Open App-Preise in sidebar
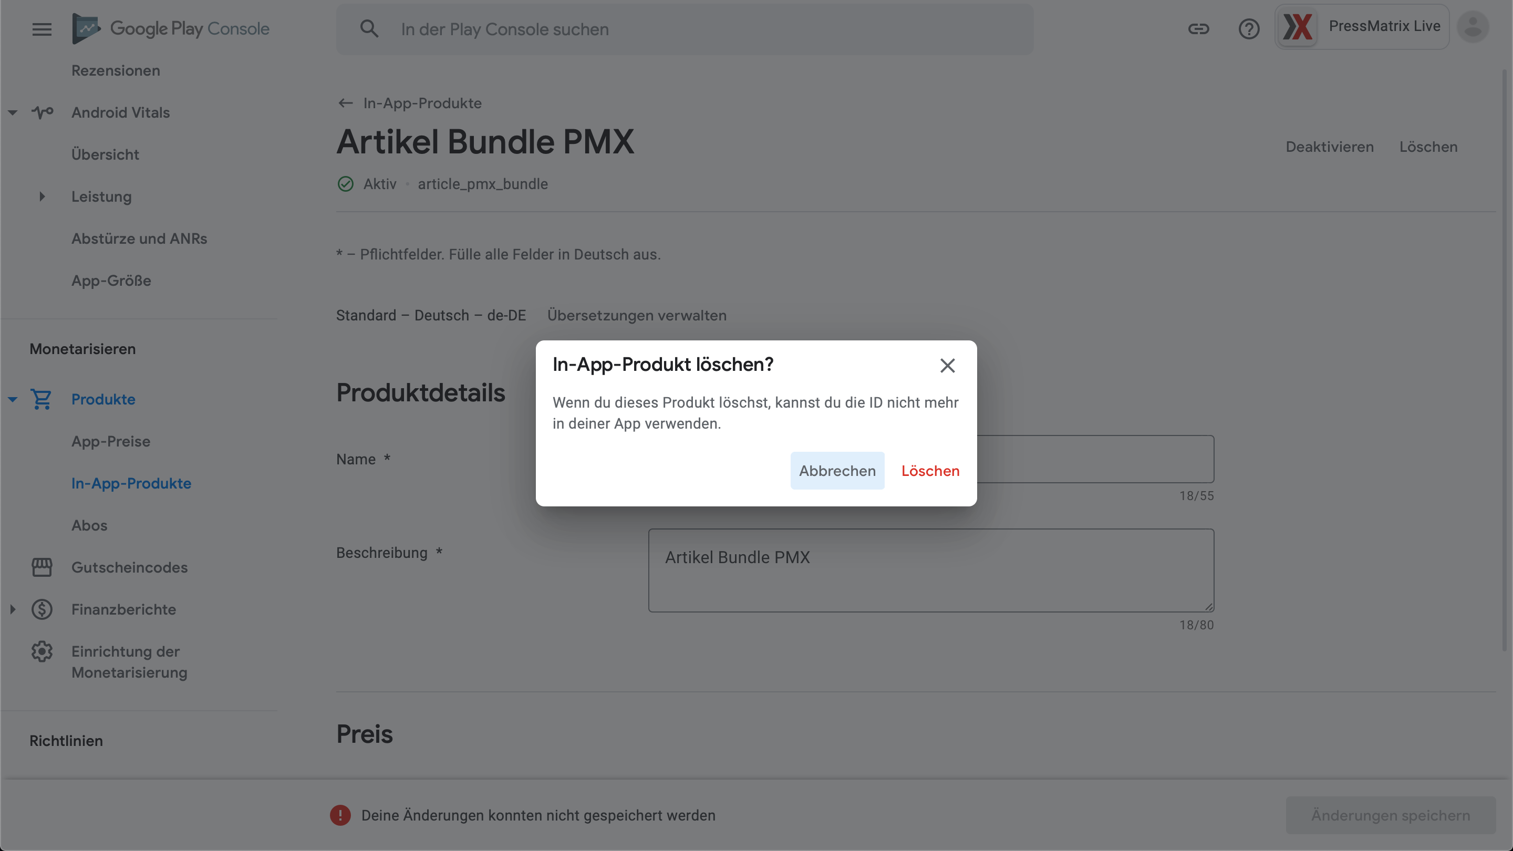1513x851 pixels. [x=111, y=441]
